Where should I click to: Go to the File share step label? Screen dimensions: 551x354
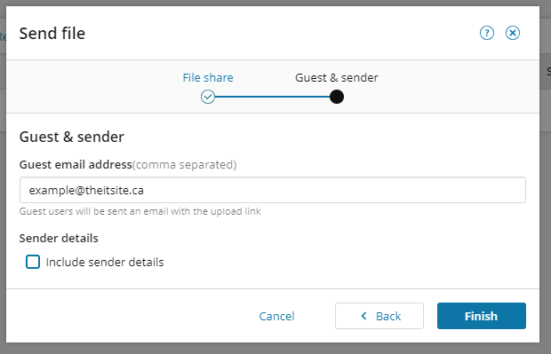tap(208, 77)
